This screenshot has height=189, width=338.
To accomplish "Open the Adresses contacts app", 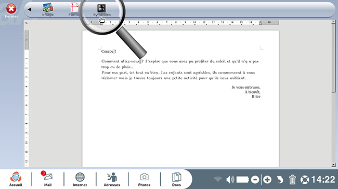I will coord(112,179).
